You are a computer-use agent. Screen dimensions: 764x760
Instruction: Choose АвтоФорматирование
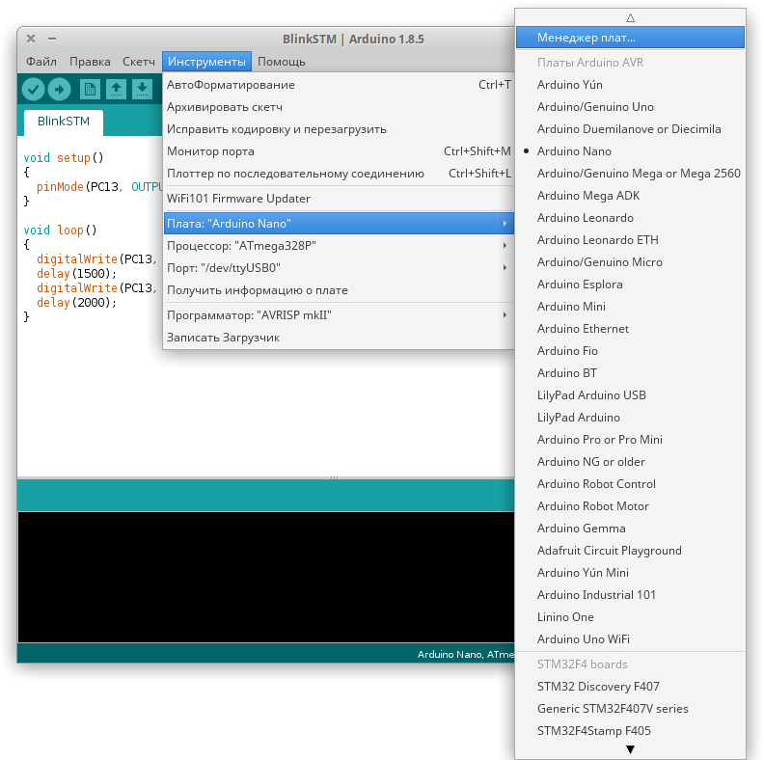coord(339,85)
